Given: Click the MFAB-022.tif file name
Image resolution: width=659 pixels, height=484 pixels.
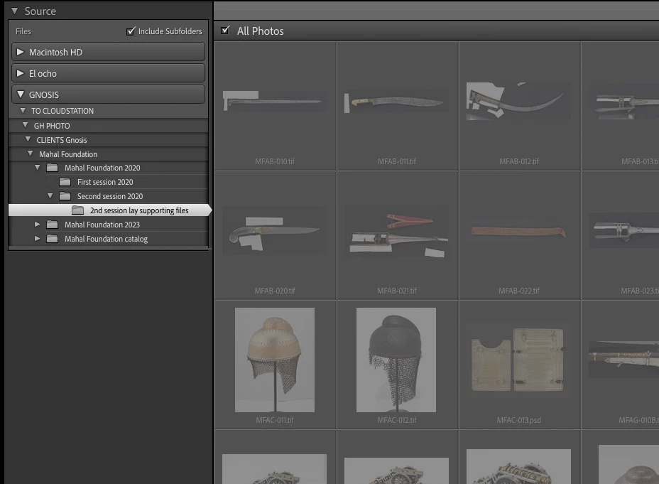Looking at the screenshot, I should pyautogui.click(x=519, y=291).
